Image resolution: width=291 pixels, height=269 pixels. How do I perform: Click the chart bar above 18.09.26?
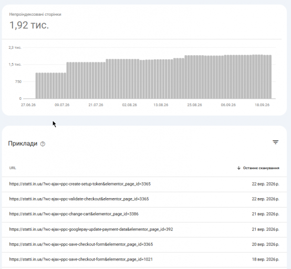pyautogui.click(x=262, y=77)
